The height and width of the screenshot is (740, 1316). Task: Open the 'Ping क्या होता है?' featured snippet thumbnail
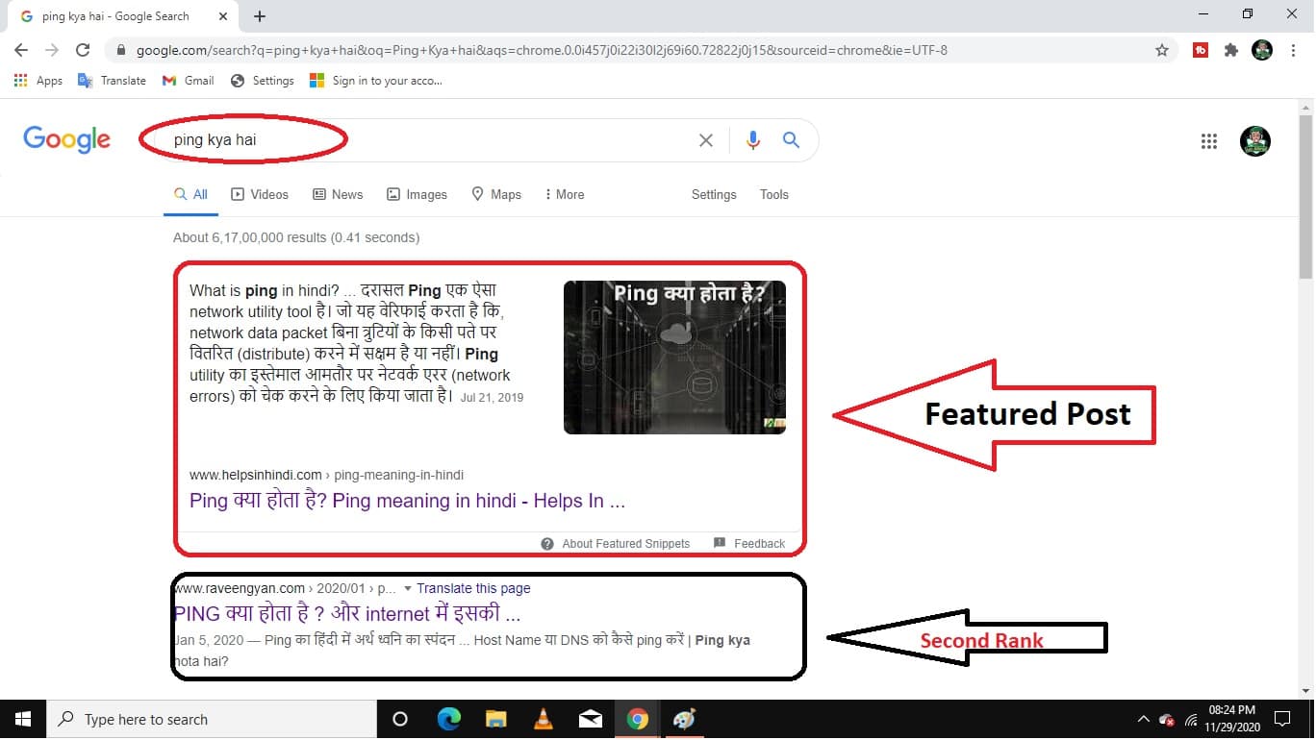coord(674,357)
